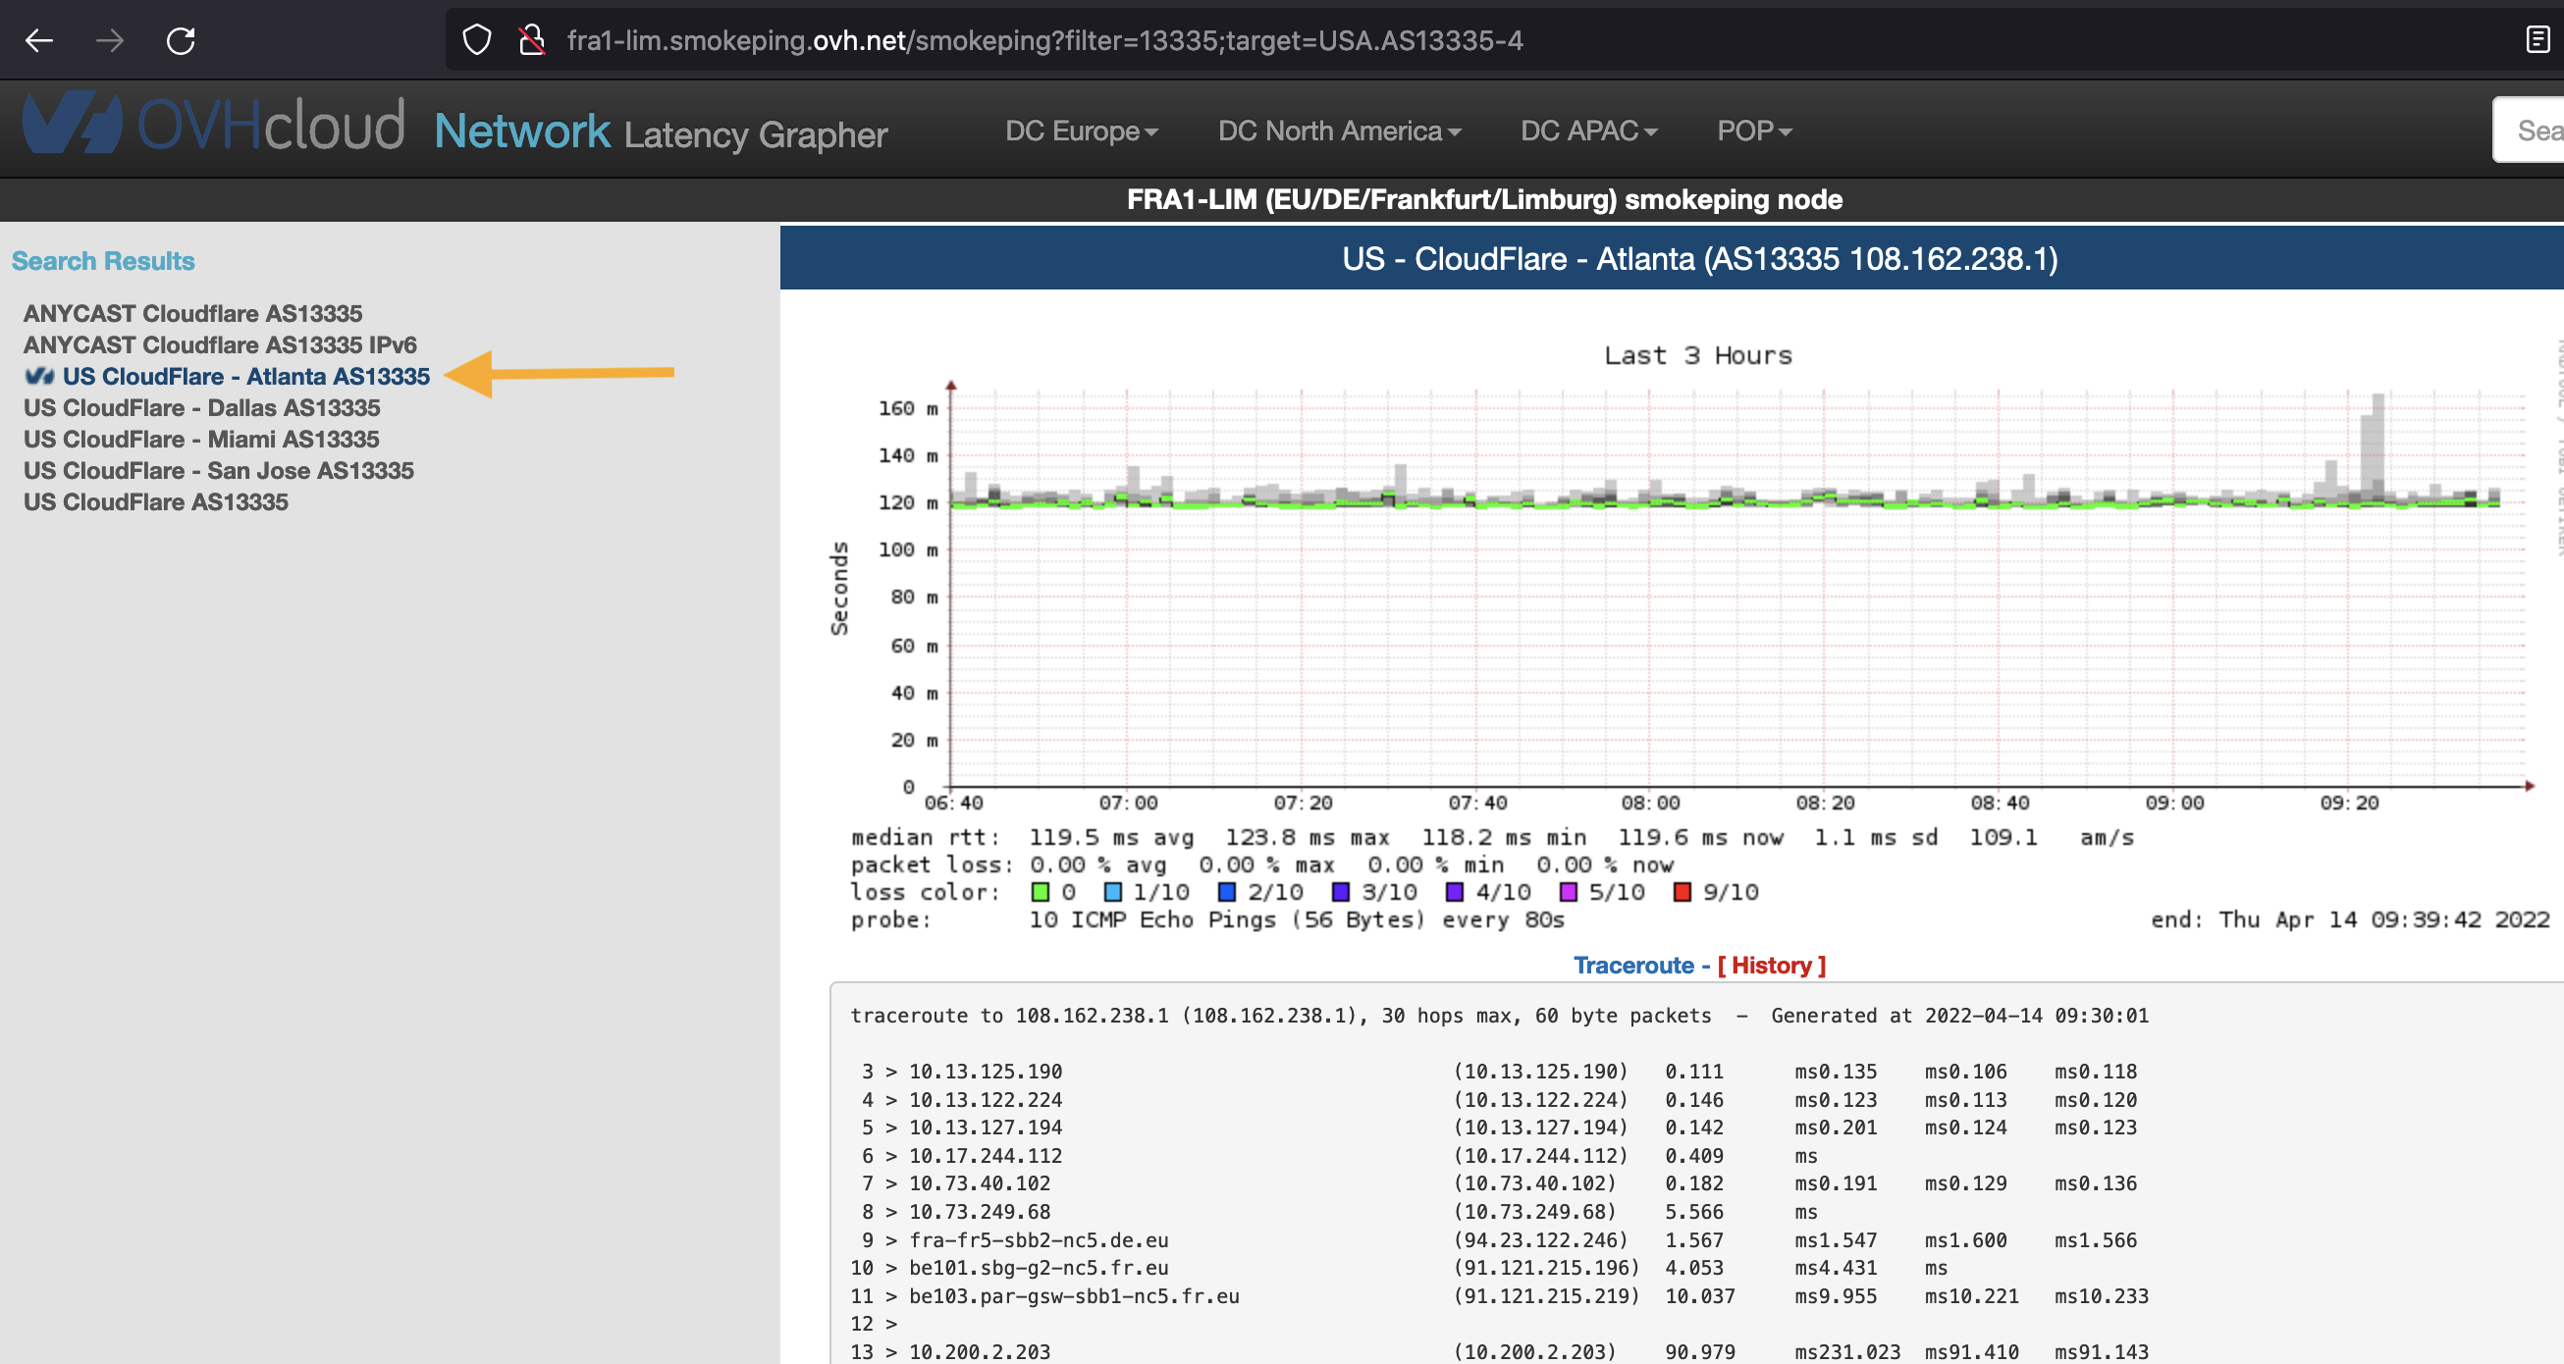Select US CloudFlare - Atlanta AS13335
This screenshot has width=2564, height=1364.
coord(245,377)
